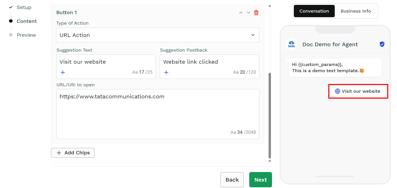Move Button 1 down with the chevron
The image size is (397, 188).
[249, 13]
